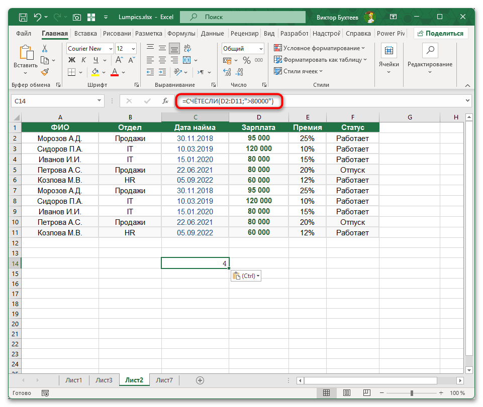Click the text orientation icon
483x407 pixels.
(x=178, y=72)
